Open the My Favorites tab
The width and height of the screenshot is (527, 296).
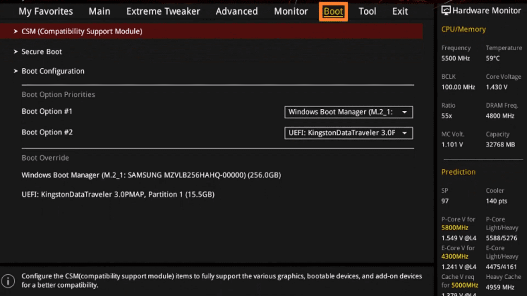coord(46,11)
